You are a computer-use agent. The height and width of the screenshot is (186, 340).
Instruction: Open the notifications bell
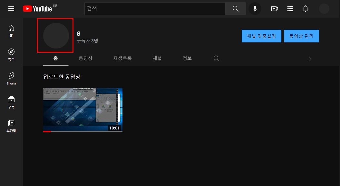[305, 8]
